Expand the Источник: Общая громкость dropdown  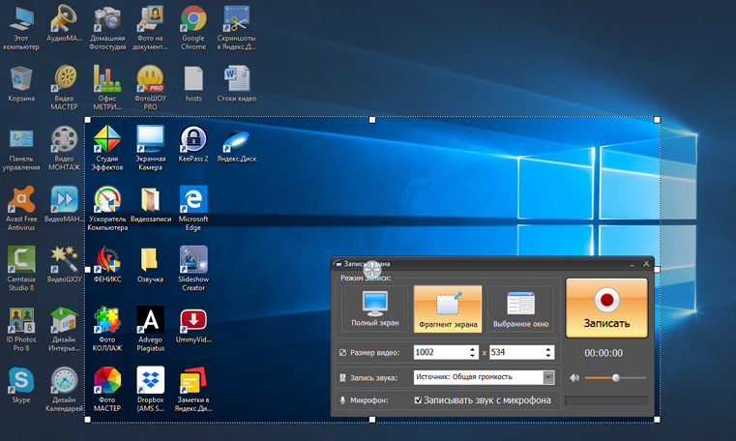[548, 377]
